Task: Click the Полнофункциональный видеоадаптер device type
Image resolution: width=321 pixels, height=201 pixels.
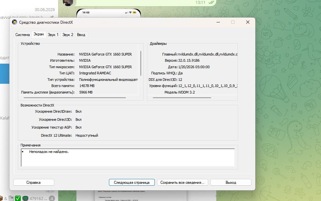Action: (109, 80)
